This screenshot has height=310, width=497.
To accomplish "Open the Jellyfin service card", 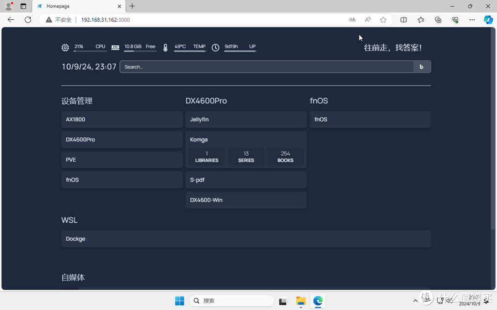I will point(246,119).
